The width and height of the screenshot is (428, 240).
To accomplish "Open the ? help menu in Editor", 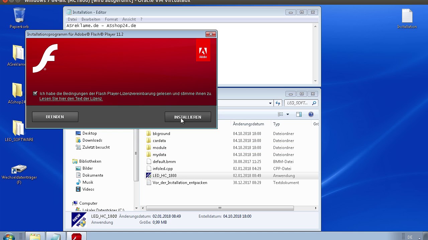I will 141,19.
